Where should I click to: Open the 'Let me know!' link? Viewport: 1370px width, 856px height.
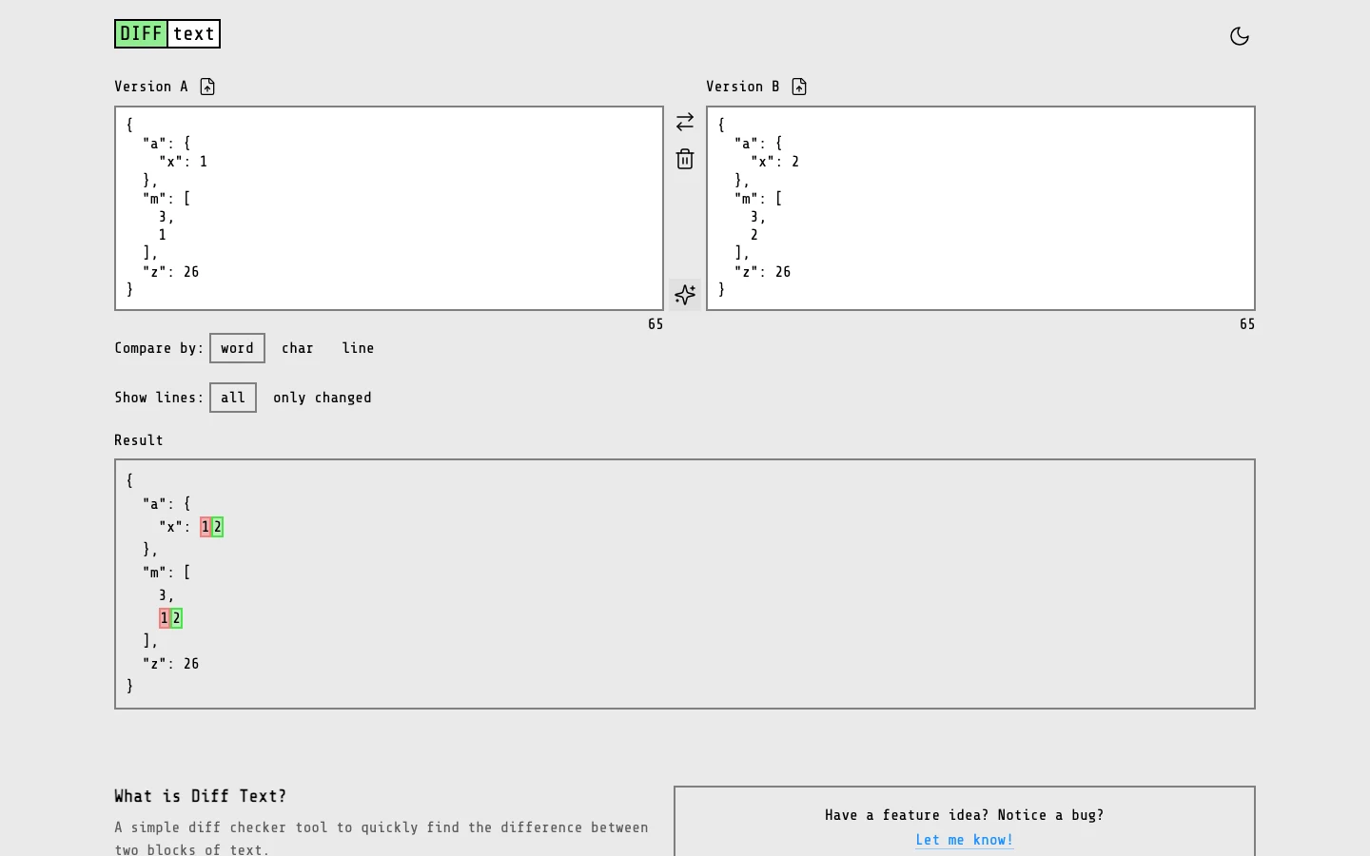click(x=965, y=840)
